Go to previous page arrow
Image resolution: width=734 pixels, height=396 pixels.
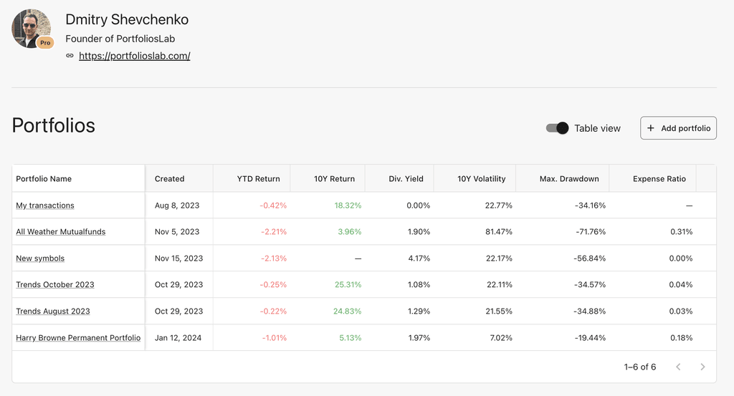678,367
